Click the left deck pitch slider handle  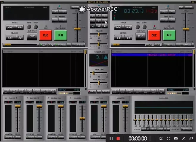77,29
